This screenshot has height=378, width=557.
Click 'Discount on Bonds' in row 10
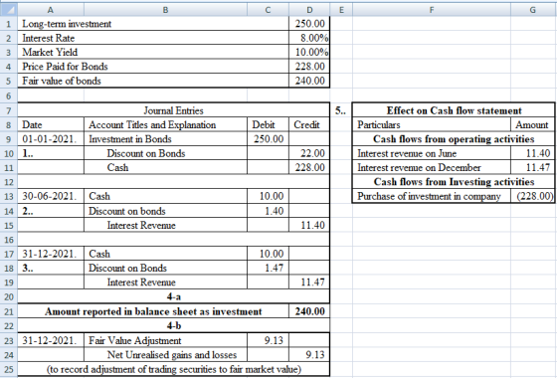point(165,153)
